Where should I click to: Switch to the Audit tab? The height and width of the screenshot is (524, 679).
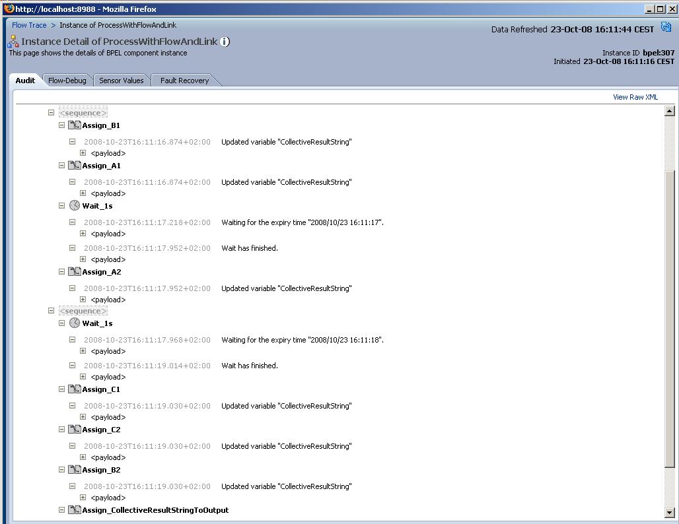tap(25, 81)
